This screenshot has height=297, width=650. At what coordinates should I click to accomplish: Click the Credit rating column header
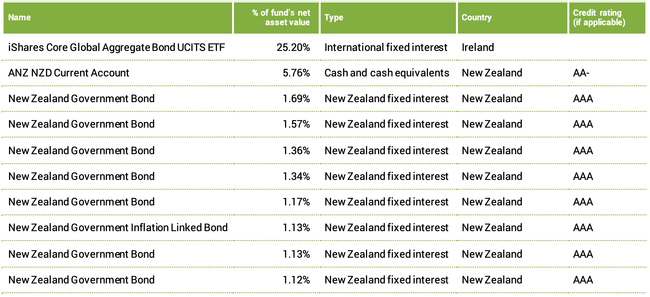[599, 18]
